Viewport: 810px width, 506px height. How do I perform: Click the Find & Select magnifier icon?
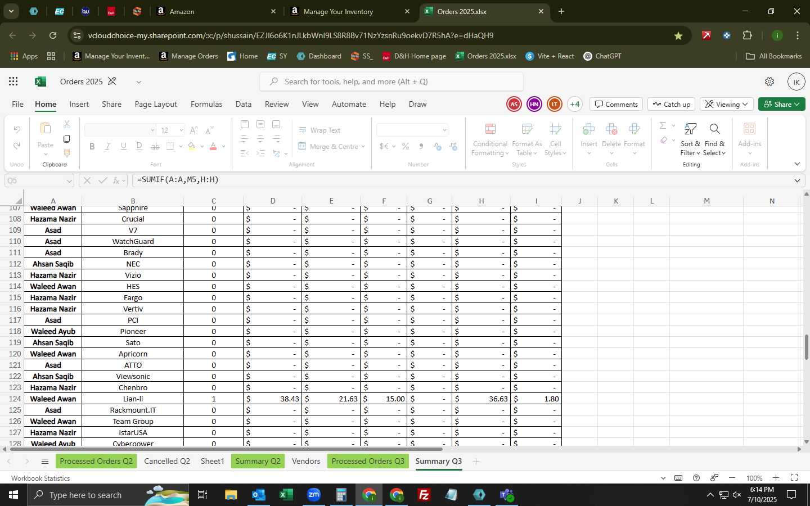[714, 129]
